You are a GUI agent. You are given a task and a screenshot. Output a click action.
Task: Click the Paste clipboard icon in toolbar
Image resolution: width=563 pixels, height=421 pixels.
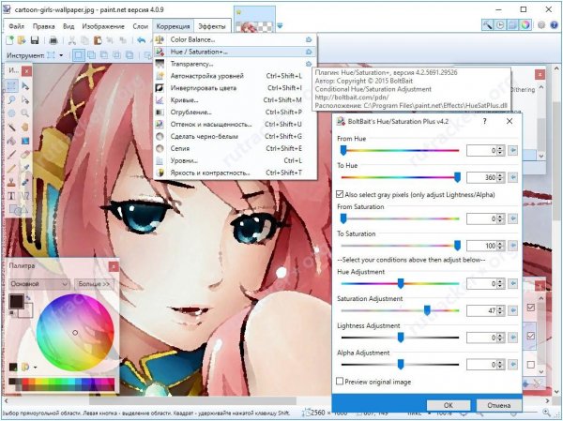click(98, 40)
